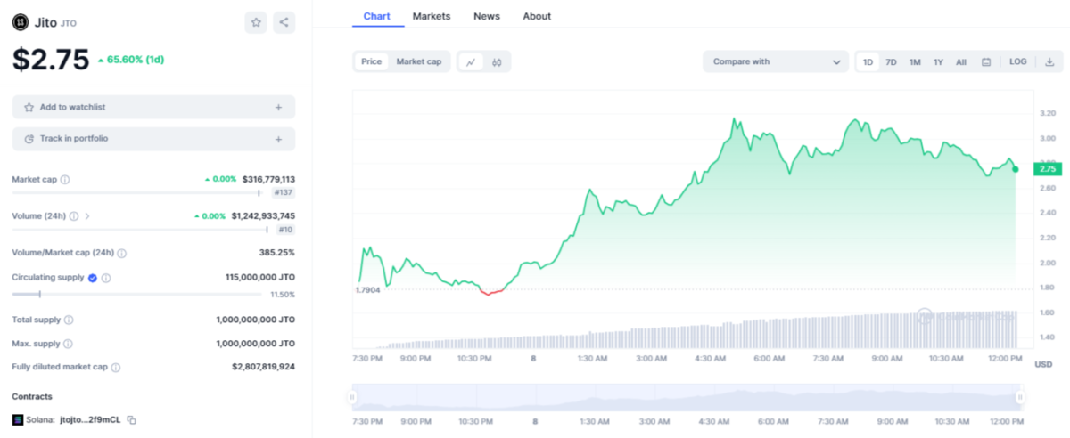The image size is (1070, 438).
Task: Click the left handle of range slider
Action: pyautogui.click(x=352, y=397)
